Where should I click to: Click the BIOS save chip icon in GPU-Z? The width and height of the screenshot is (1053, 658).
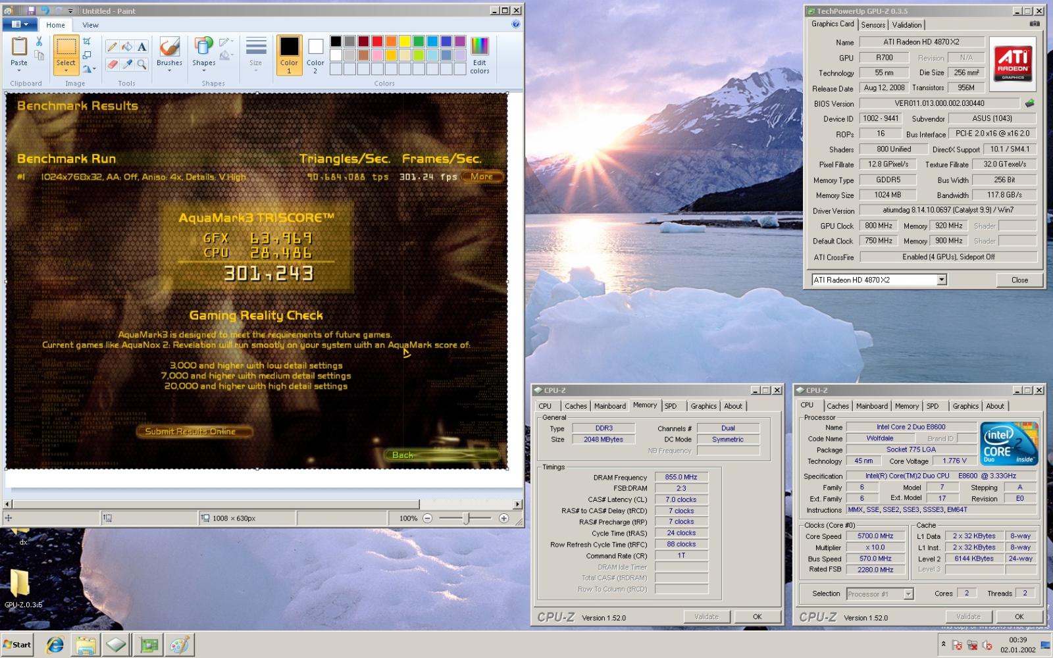click(1030, 103)
